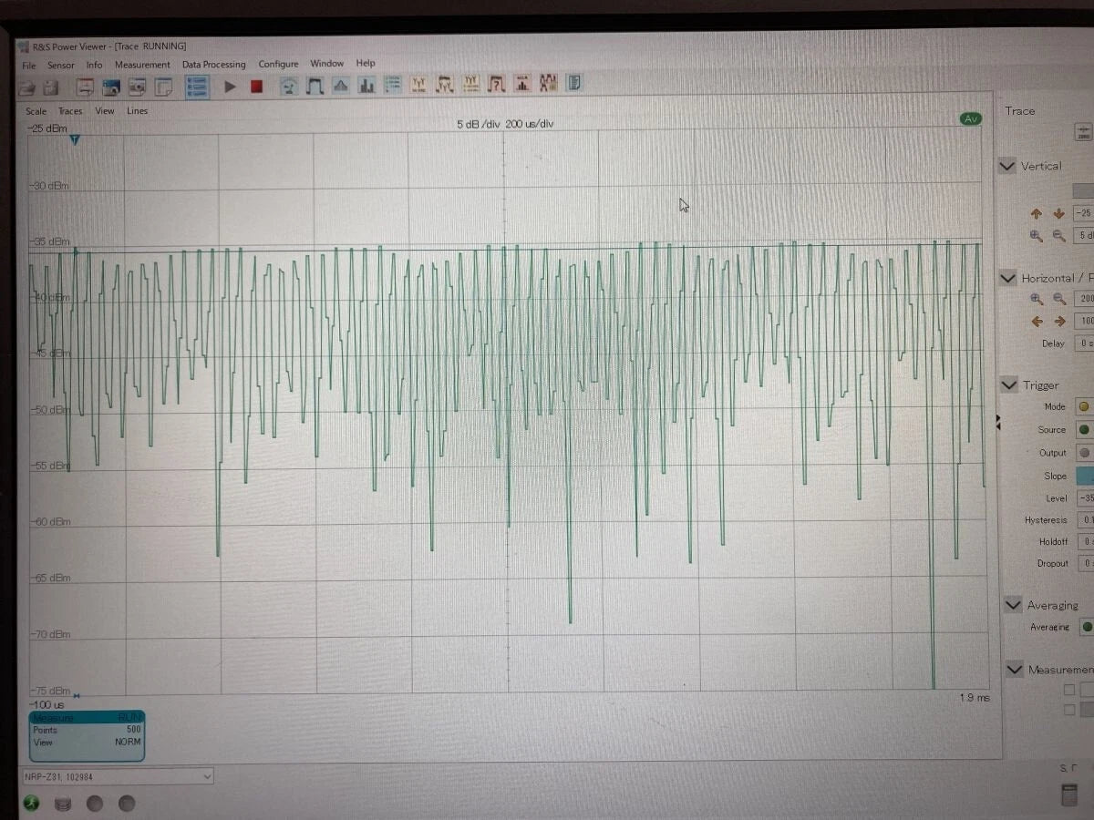
Task: Open the File menu
Action: (x=29, y=66)
